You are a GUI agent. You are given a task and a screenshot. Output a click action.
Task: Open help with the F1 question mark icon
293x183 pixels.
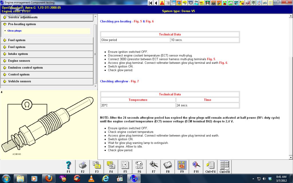point(68,167)
